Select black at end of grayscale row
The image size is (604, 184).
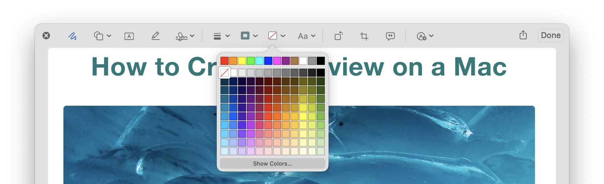(x=321, y=73)
